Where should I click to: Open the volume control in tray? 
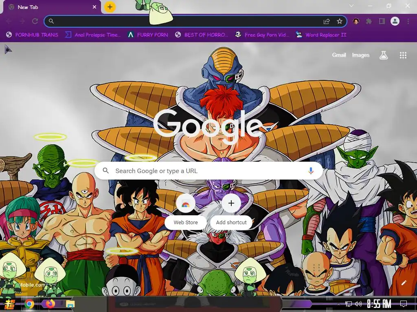point(358,304)
